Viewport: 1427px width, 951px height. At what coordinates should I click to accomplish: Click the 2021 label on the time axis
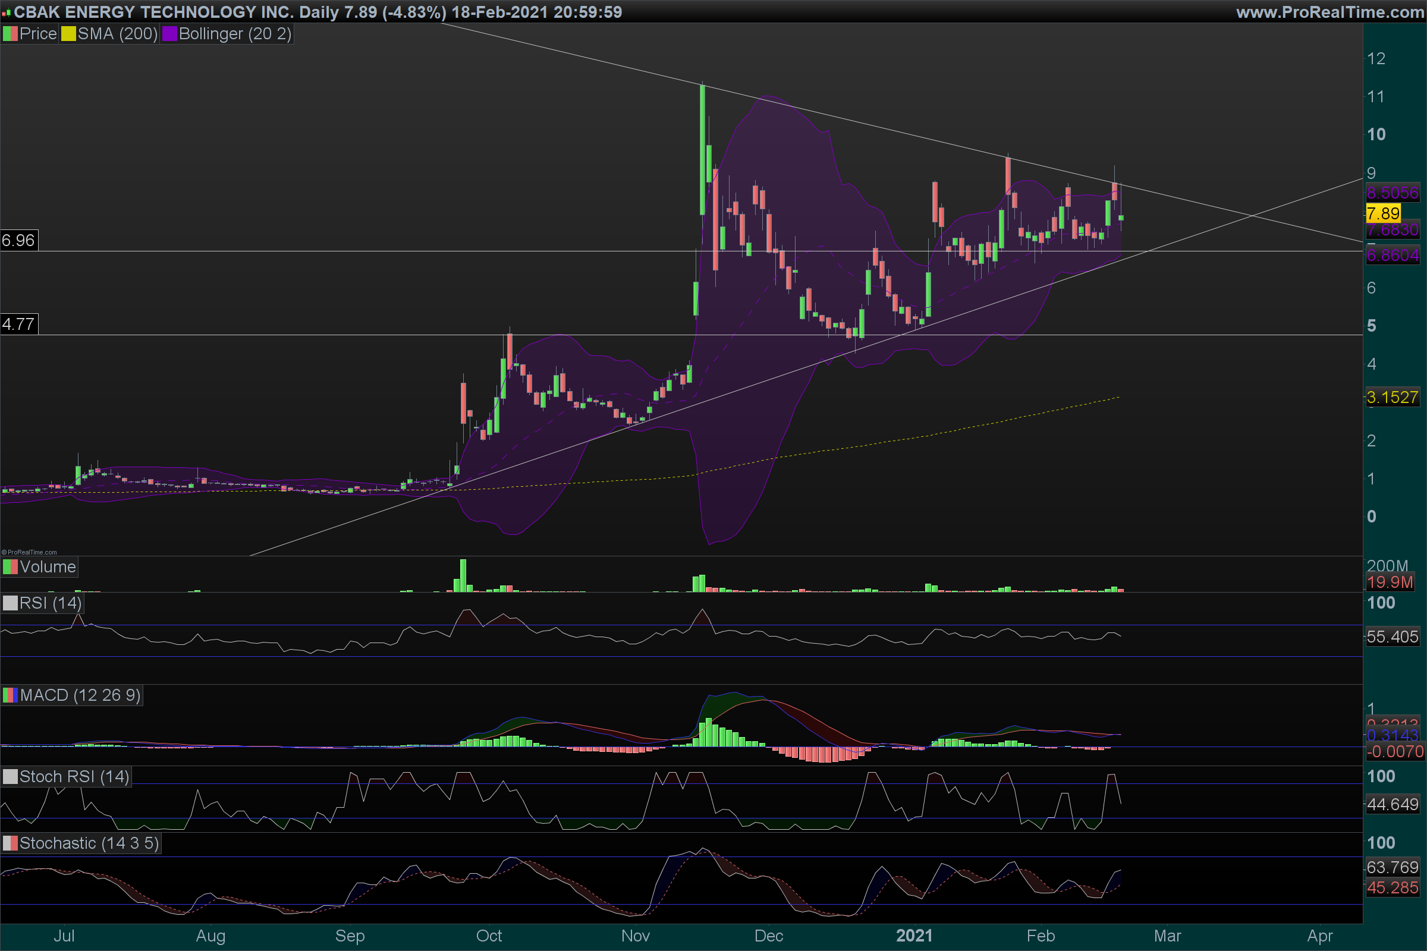point(914,936)
